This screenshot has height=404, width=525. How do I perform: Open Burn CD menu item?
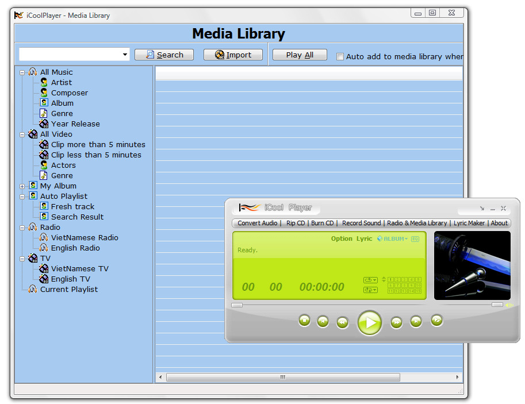click(x=322, y=223)
